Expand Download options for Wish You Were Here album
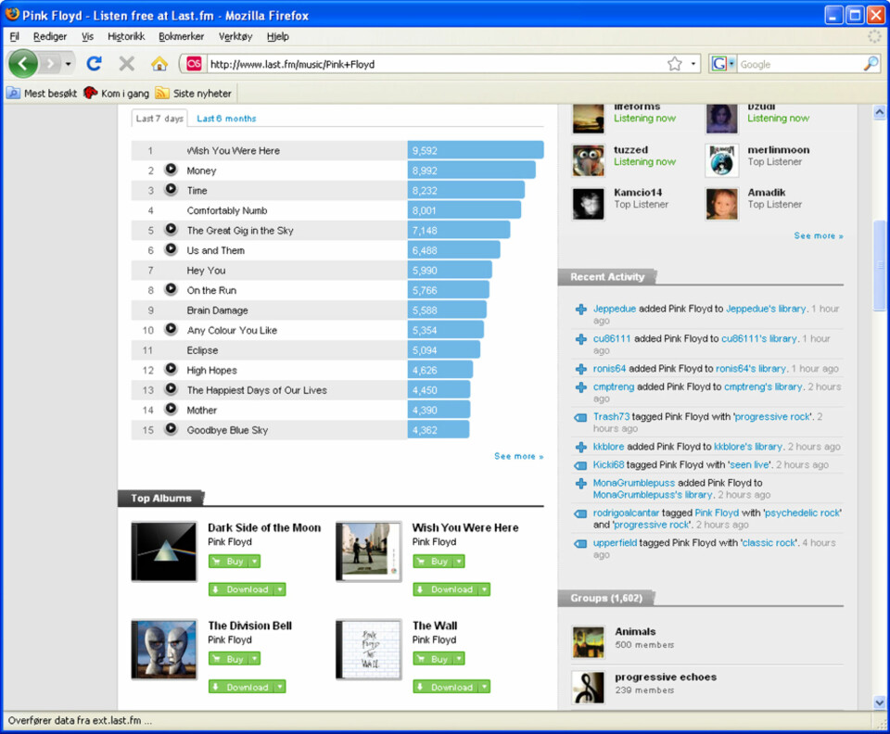Image resolution: width=890 pixels, height=734 pixels. [x=484, y=589]
